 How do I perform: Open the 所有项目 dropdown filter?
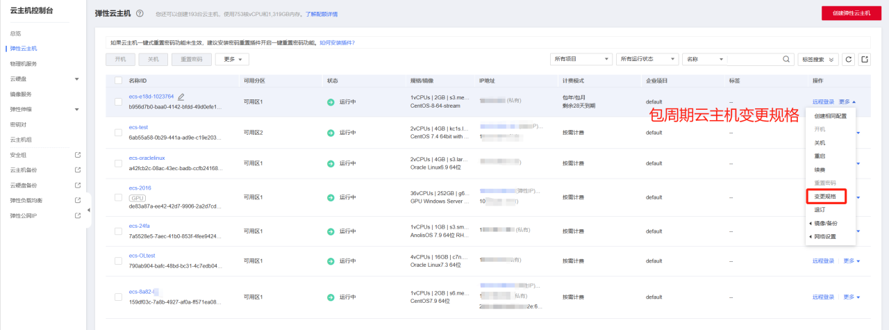coord(582,59)
